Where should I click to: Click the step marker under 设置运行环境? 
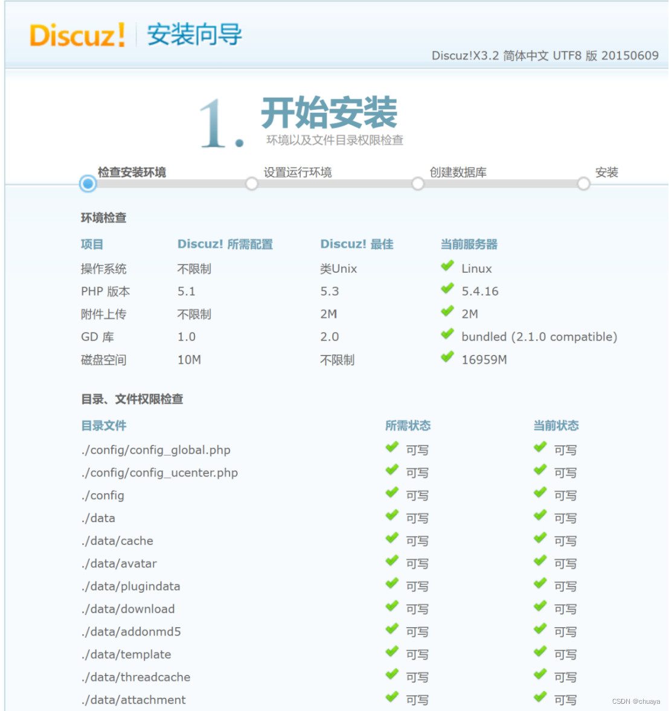(x=252, y=183)
